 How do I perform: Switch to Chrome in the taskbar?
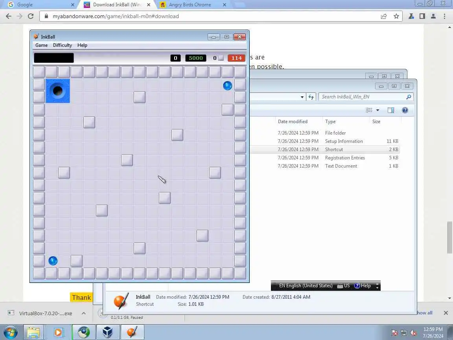83,332
